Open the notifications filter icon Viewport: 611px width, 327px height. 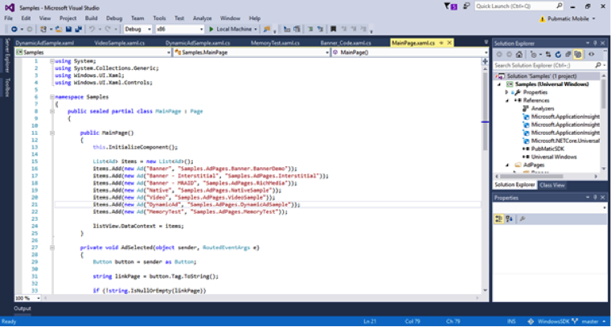point(450,6)
